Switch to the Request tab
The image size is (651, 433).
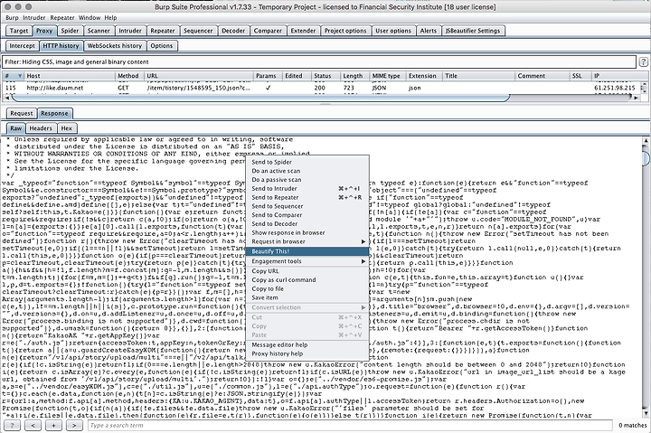coord(22,113)
